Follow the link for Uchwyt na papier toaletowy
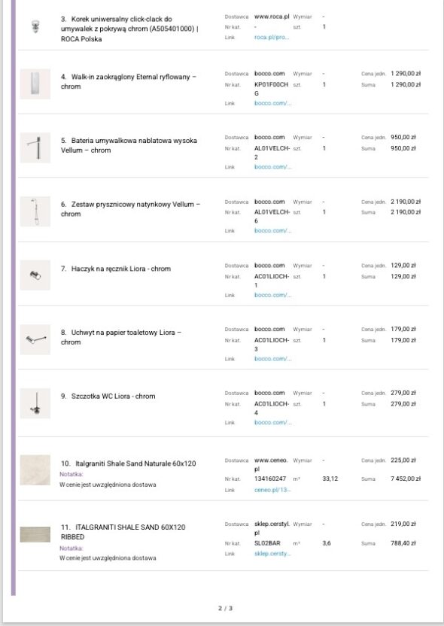 click(x=272, y=359)
